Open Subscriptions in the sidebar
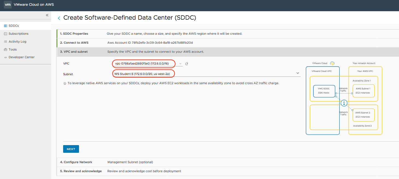 (18, 34)
